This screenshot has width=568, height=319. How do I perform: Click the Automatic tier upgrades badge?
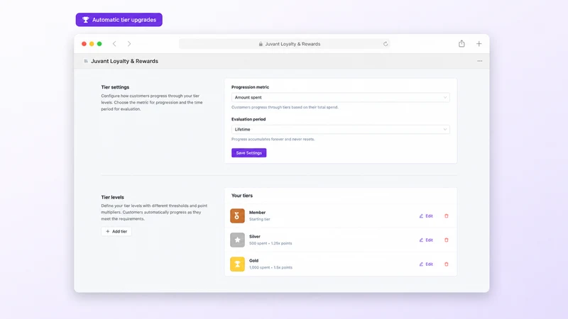coord(119,20)
